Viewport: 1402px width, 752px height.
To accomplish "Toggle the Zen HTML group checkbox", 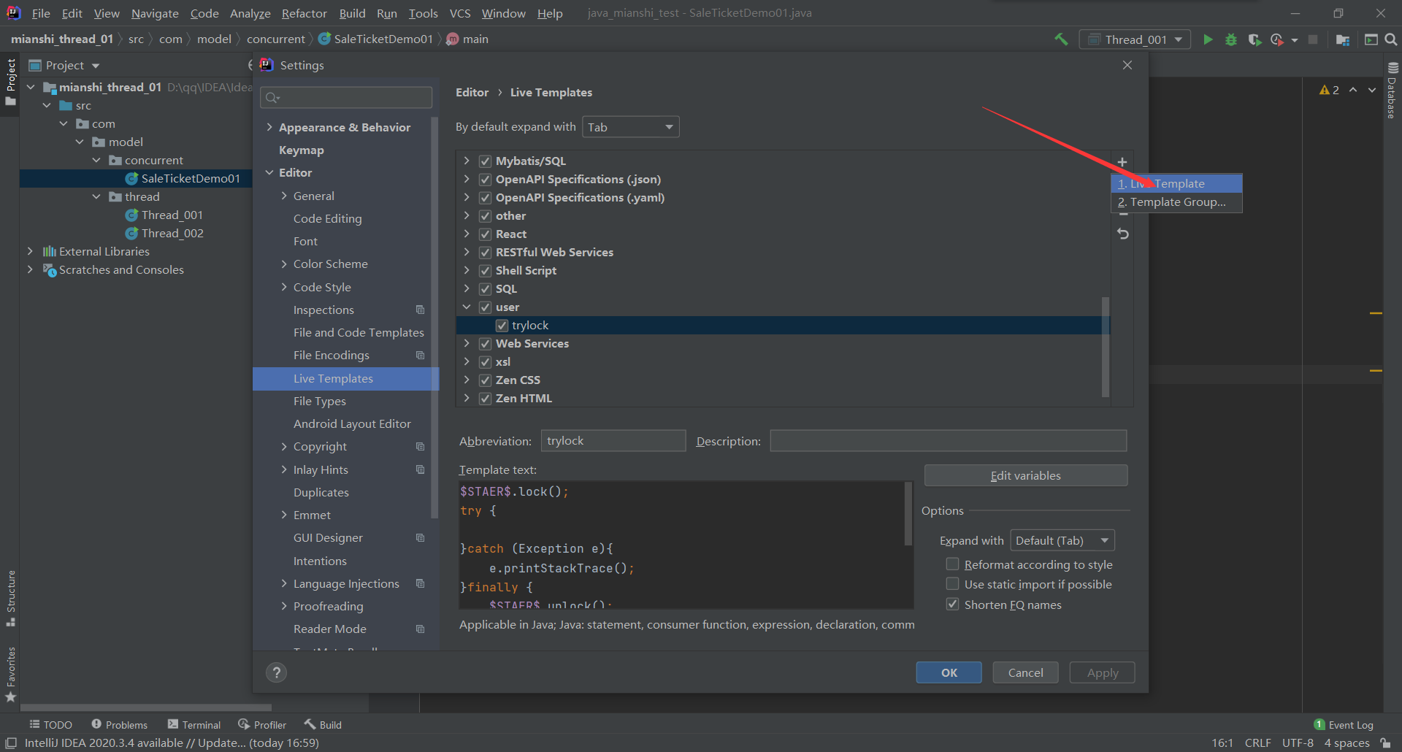I will [x=485, y=398].
